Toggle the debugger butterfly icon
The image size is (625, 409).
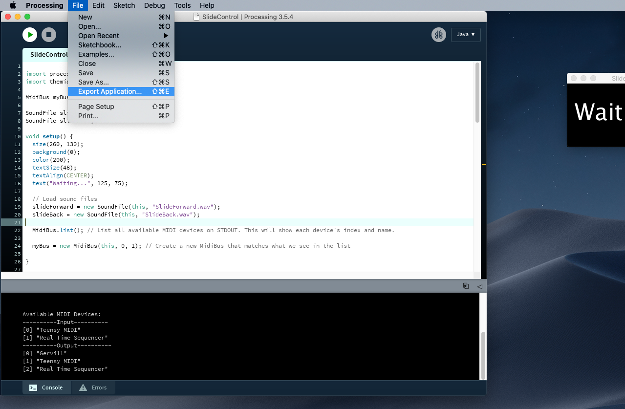click(438, 35)
